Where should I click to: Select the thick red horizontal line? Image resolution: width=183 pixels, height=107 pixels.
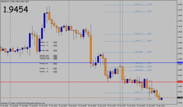(x=89, y=82)
